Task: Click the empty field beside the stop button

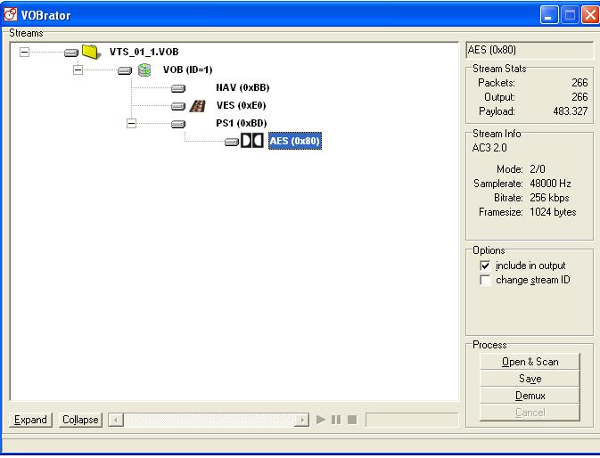Action: point(412,420)
